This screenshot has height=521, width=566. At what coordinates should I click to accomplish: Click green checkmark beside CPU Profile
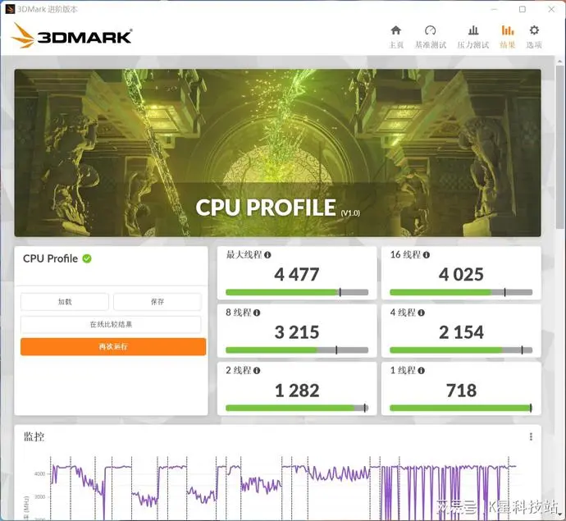pos(87,258)
